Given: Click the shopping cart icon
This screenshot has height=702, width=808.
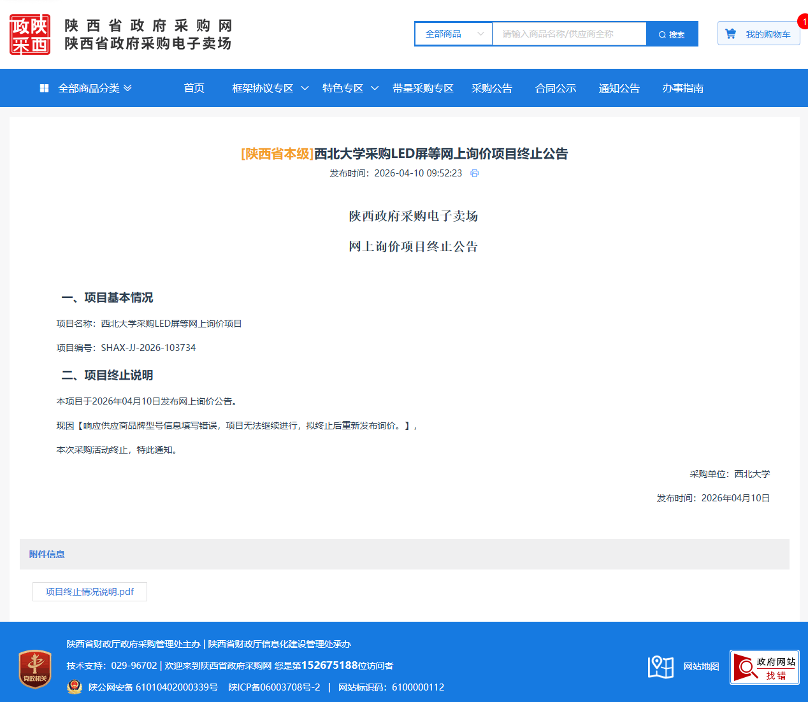Looking at the screenshot, I should (730, 34).
